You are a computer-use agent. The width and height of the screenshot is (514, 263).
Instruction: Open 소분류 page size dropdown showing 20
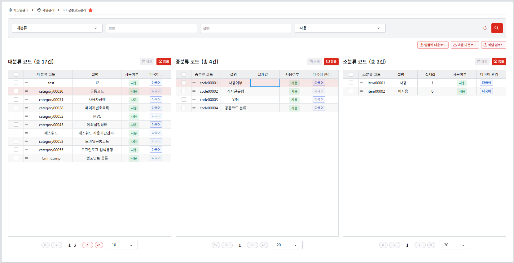tap(455, 245)
